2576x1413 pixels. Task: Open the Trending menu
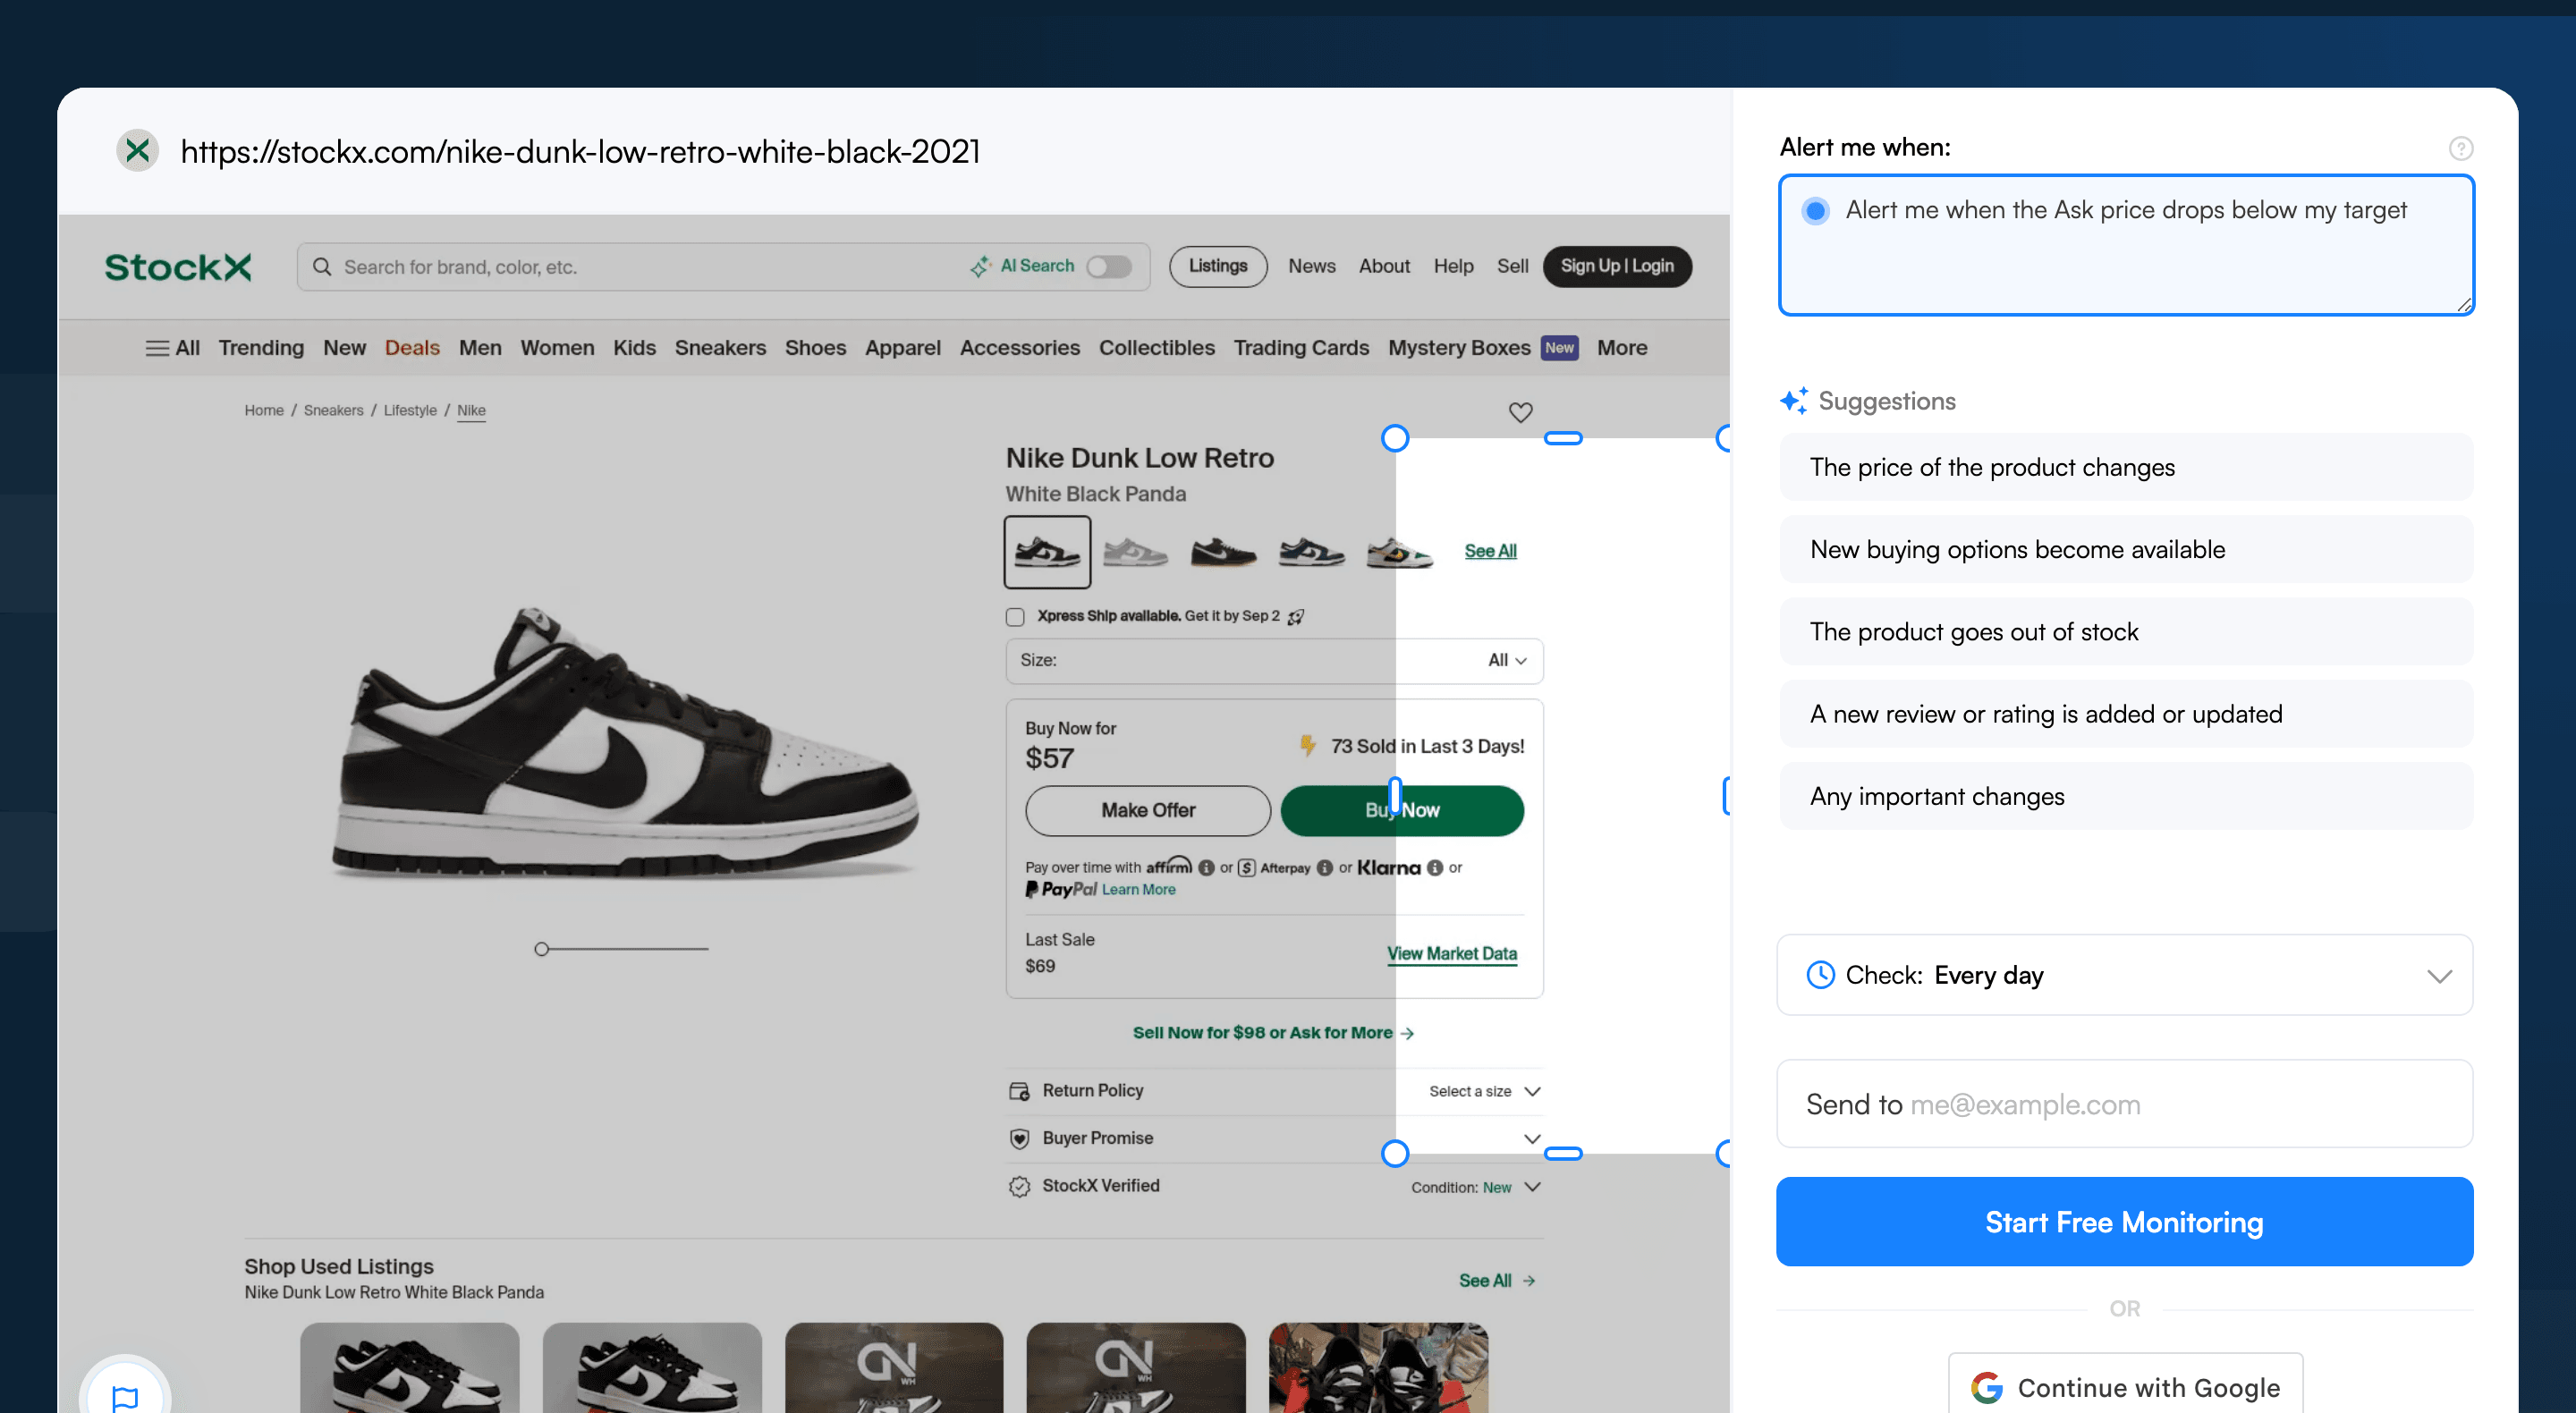[261, 348]
